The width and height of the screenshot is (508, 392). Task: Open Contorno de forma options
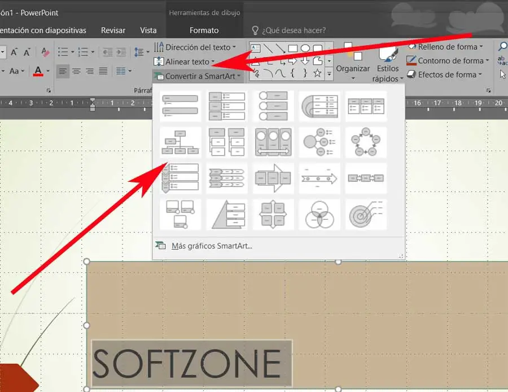pos(448,60)
